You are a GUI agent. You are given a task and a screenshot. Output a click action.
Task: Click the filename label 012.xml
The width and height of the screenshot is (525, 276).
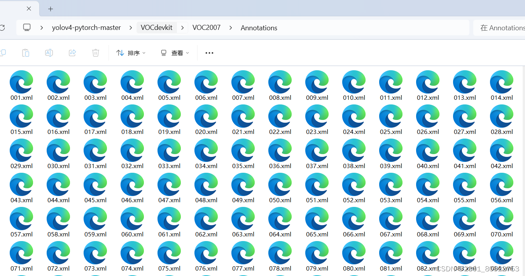pyautogui.click(x=428, y=98)
